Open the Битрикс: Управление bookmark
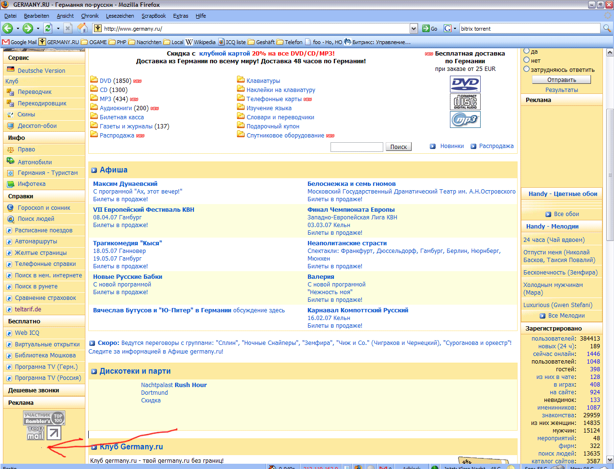Viewport: 614px width, 469px height. pyautogui.click(x=378, y=42)
